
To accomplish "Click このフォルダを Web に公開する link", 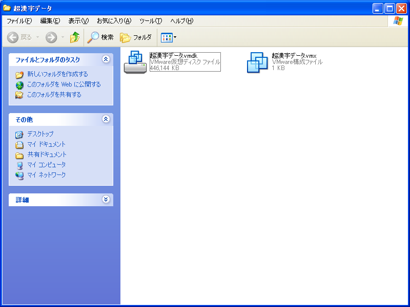I will pyautogui.click(x=64, y=84).
